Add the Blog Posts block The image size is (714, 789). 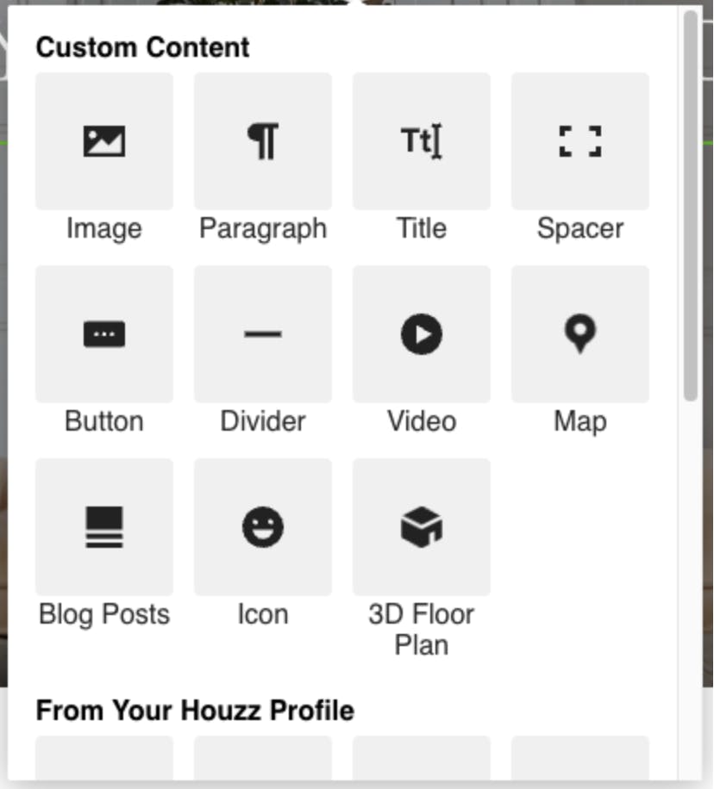[104, 527]
